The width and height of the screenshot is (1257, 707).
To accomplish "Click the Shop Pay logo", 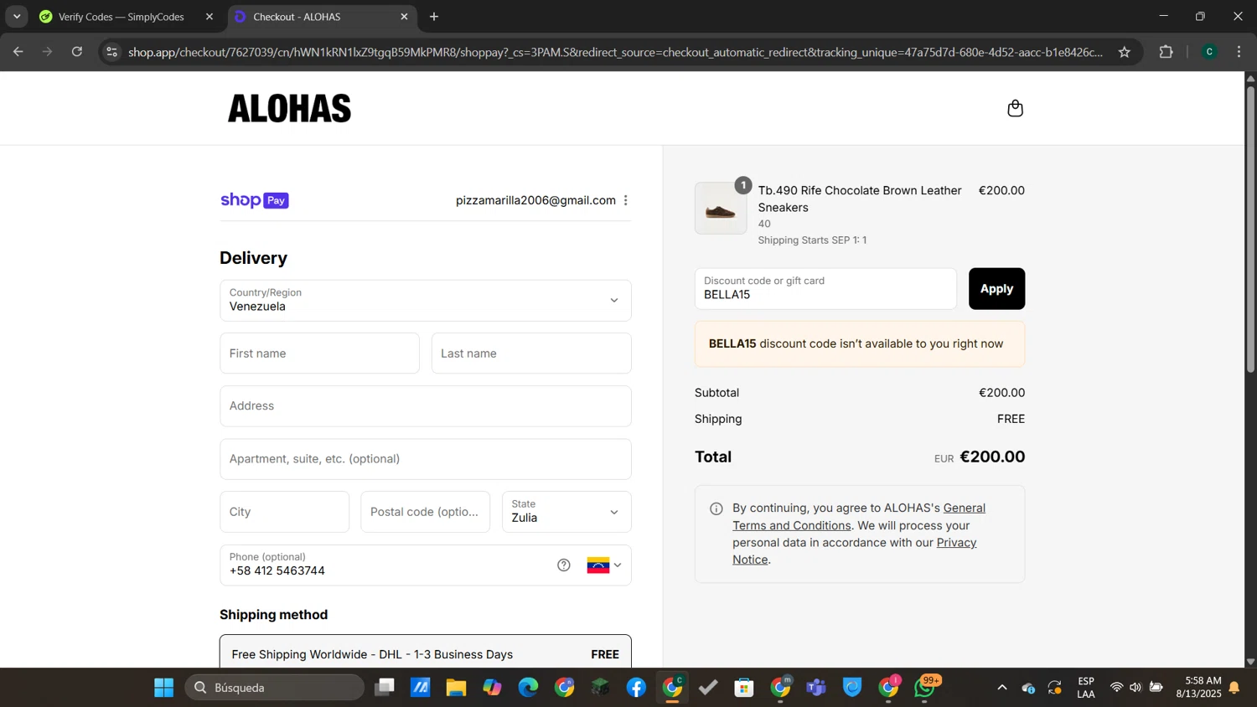I will coord(254,200).
